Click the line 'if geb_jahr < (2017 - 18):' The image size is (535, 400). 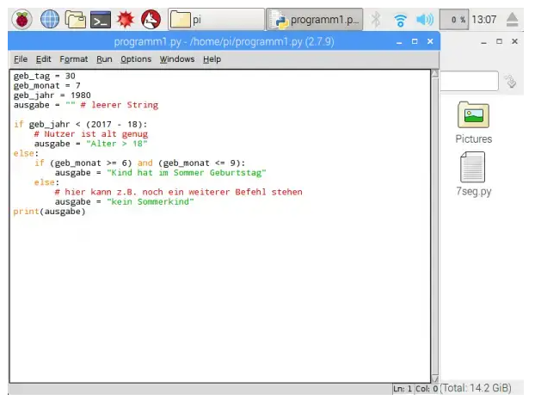81,124
